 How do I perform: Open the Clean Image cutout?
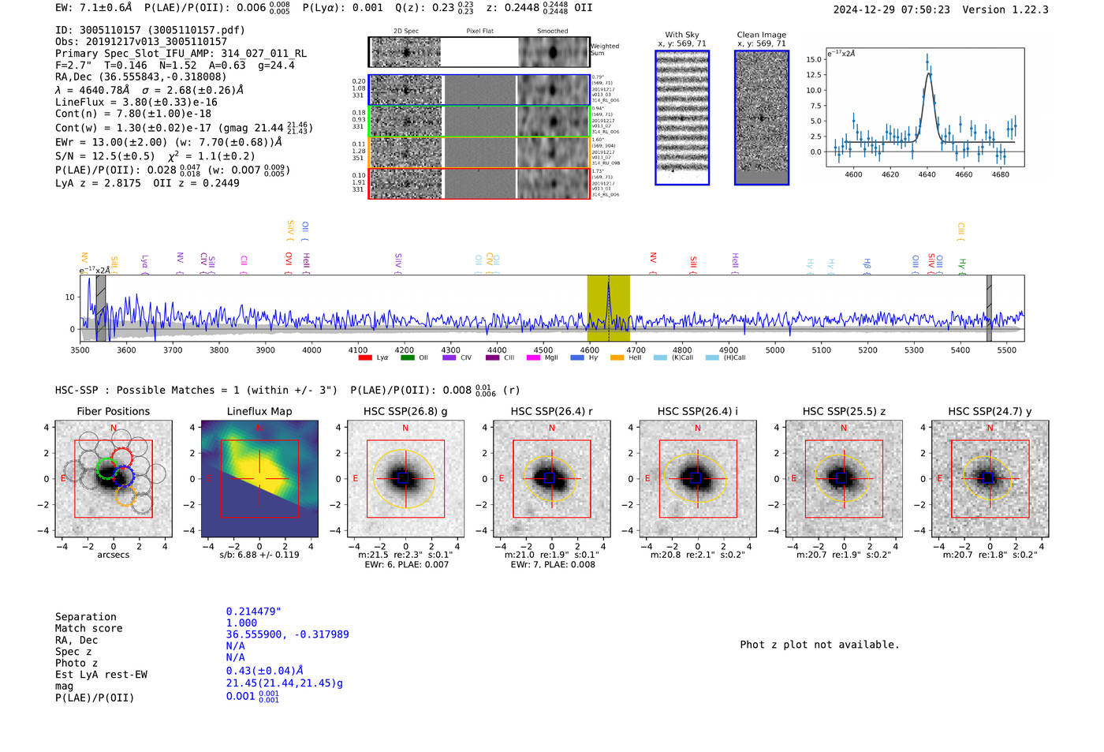pos(762,118)
